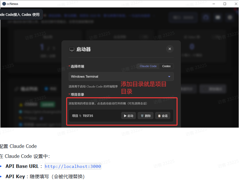Close the 启动器 launcher dialog
Image resolution: width=242 pixels, height=182 pixels.
click(x=170, y=49)
